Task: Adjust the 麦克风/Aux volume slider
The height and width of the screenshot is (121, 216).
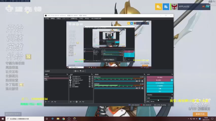Action: (116, 81)
